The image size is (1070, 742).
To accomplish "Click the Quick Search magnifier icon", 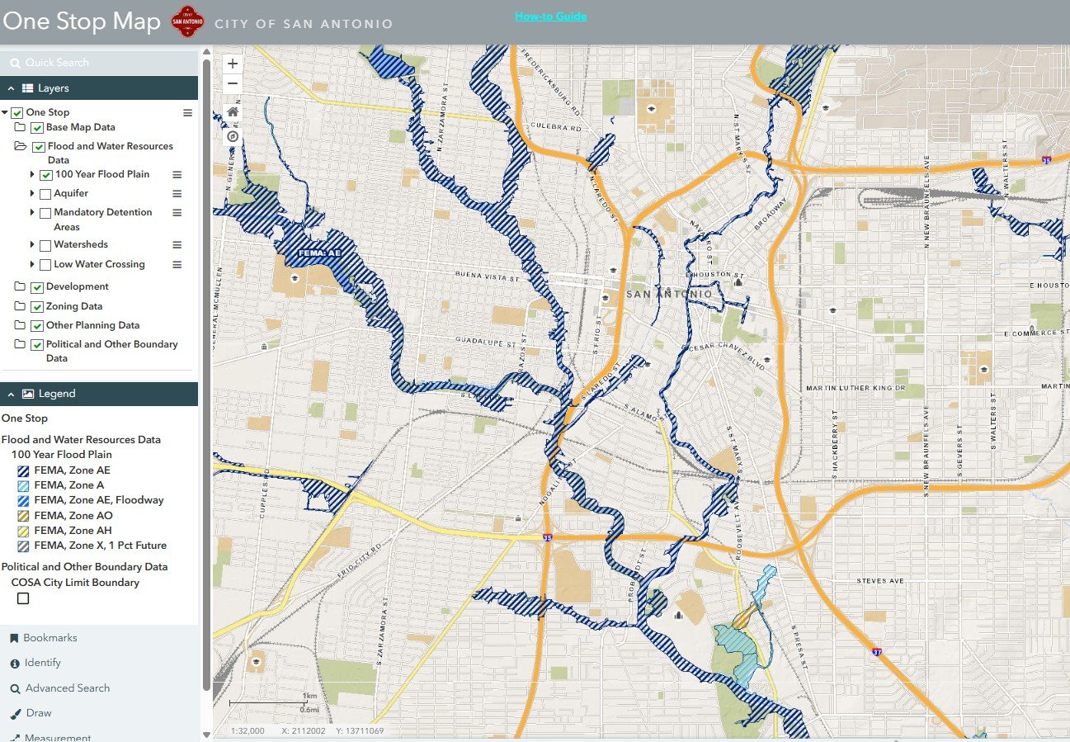I will click(14, 62).
